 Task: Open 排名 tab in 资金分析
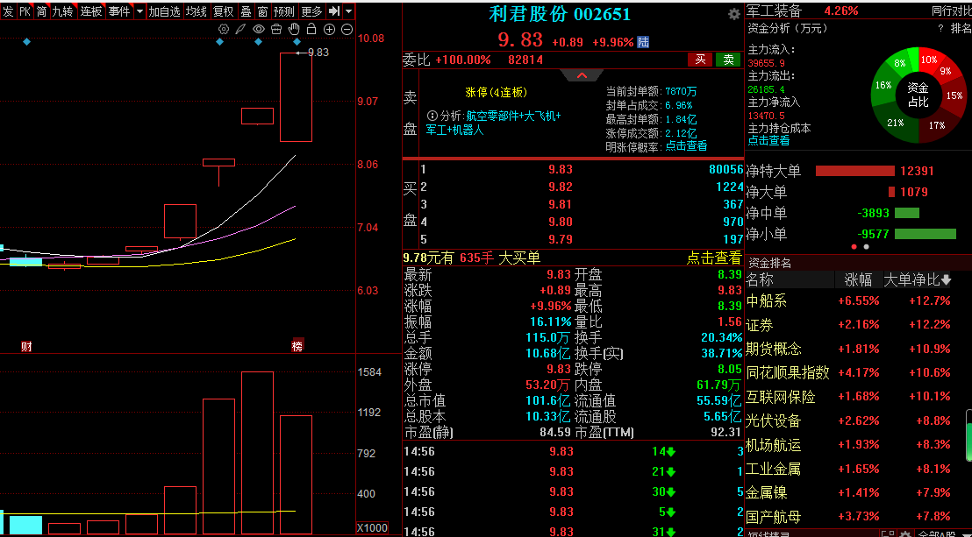pos(961,28)
